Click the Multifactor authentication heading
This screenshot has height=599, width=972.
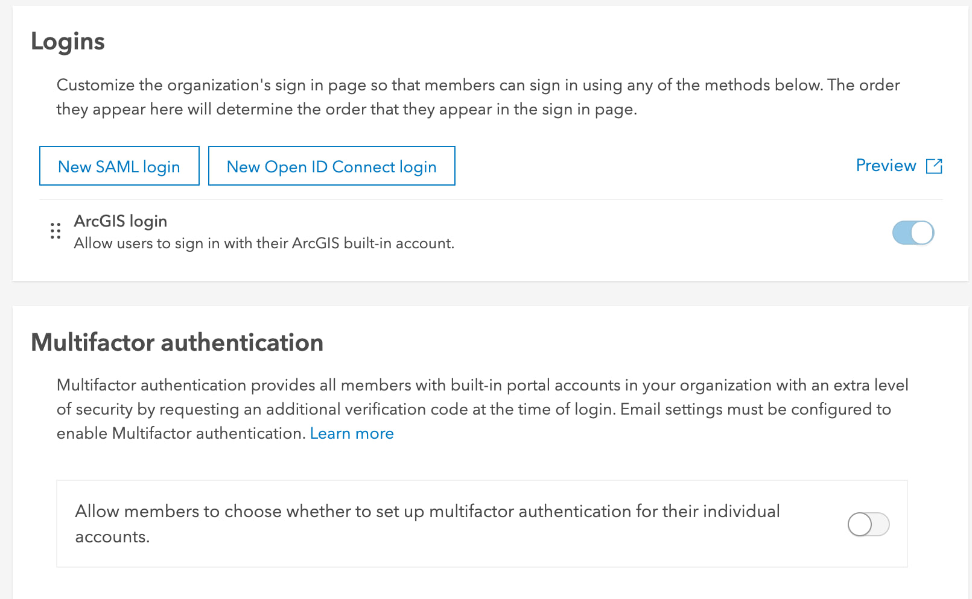point(177,342)
